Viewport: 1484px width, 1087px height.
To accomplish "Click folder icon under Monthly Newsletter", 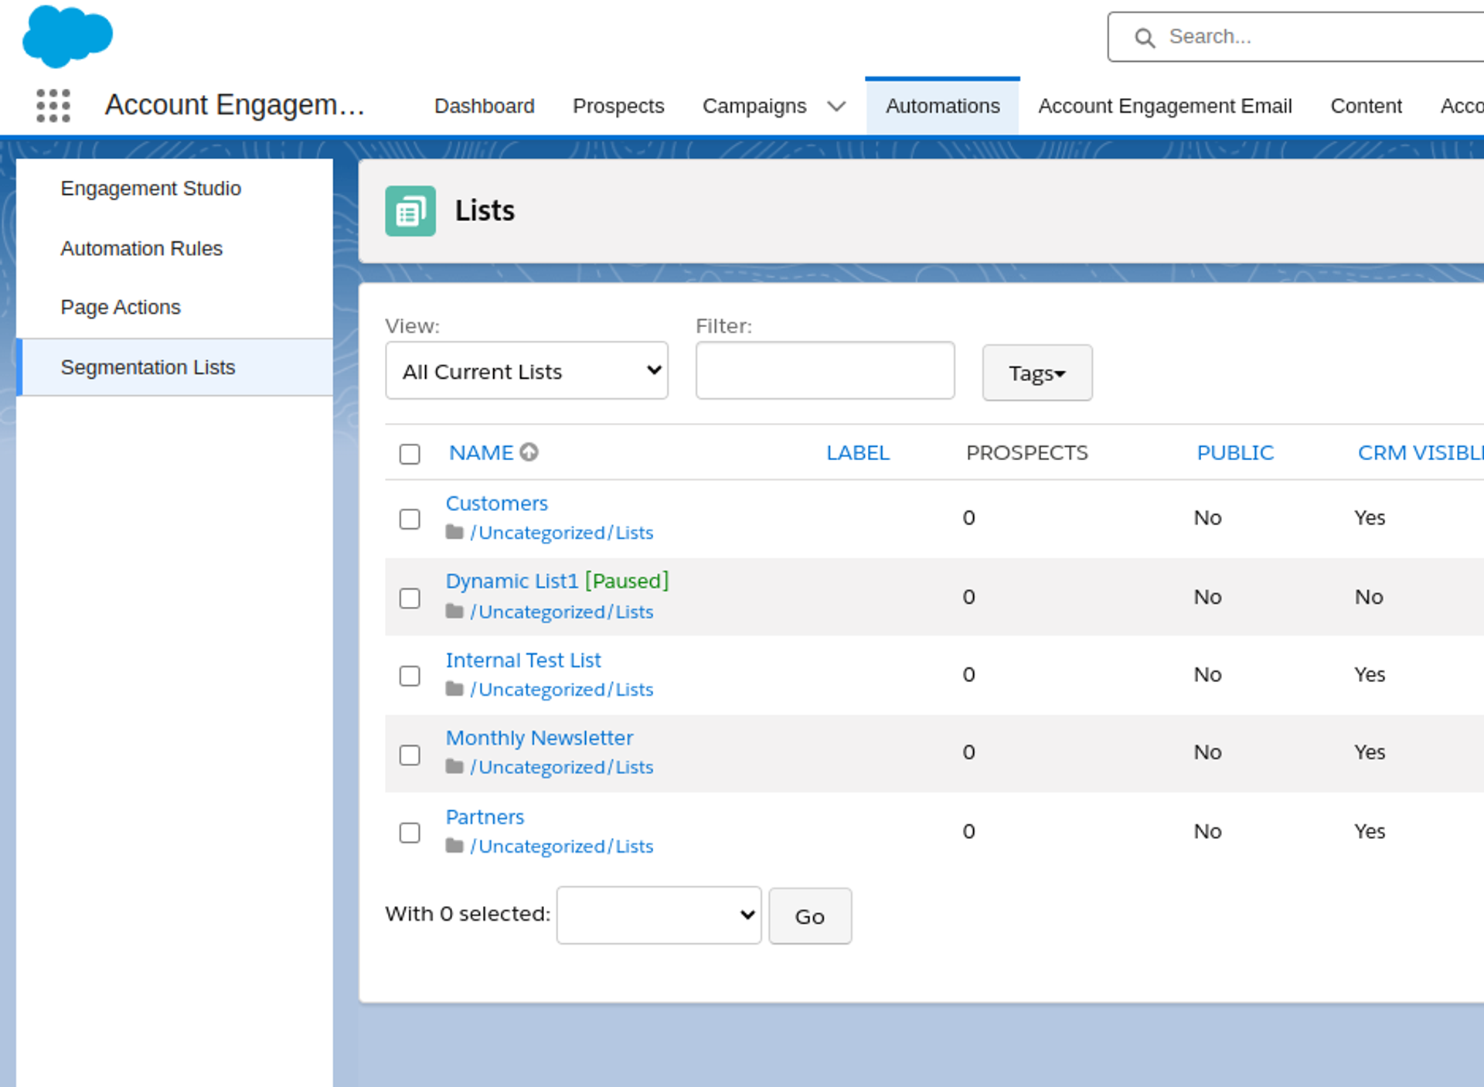I will 454,767.
